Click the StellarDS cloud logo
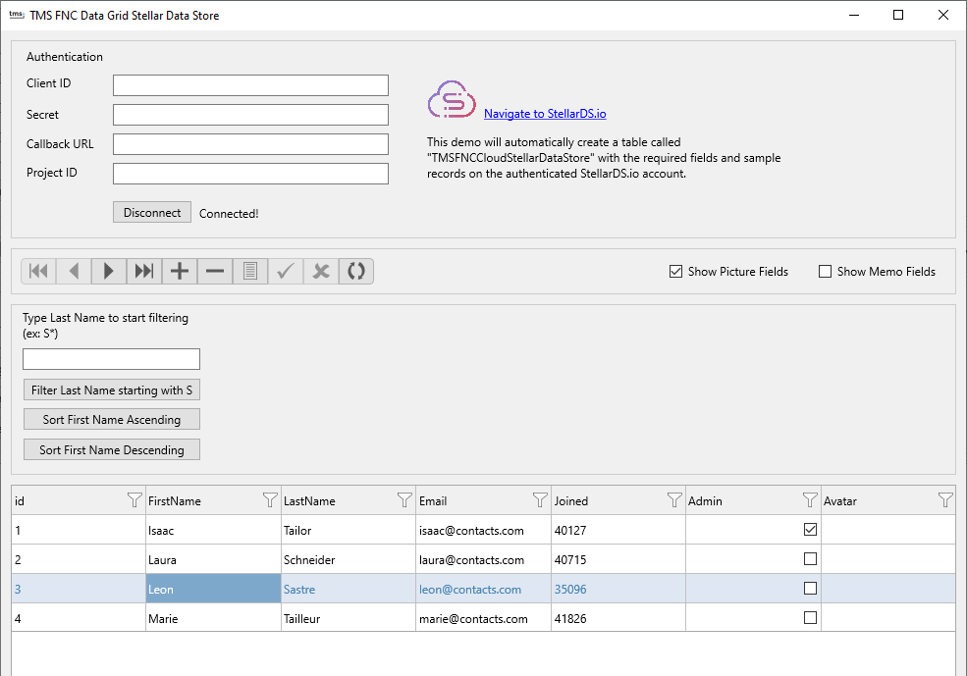 tap(452, 99)
